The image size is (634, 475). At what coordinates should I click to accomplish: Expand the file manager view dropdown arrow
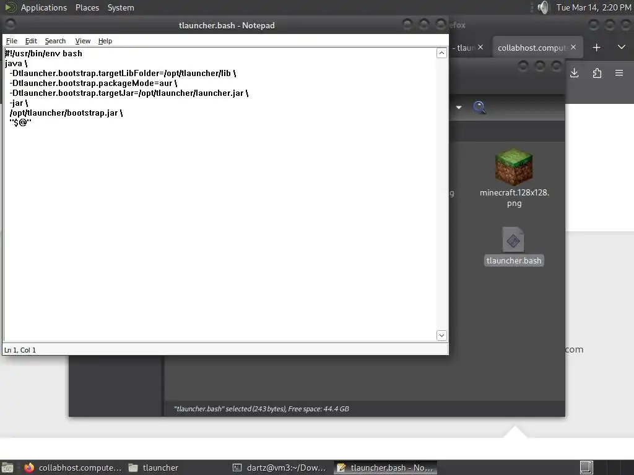tap(459, 108)
